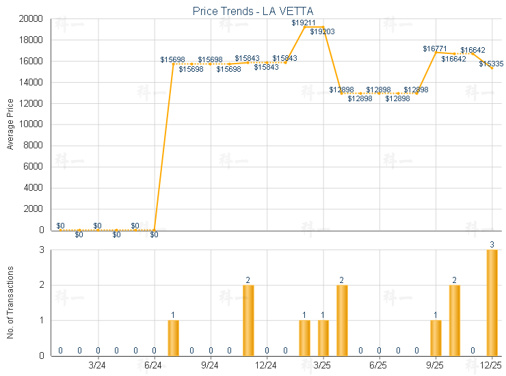Click the 9/24 x-axis date label
The width and height of the screenshot is (506, 376).
210,366
